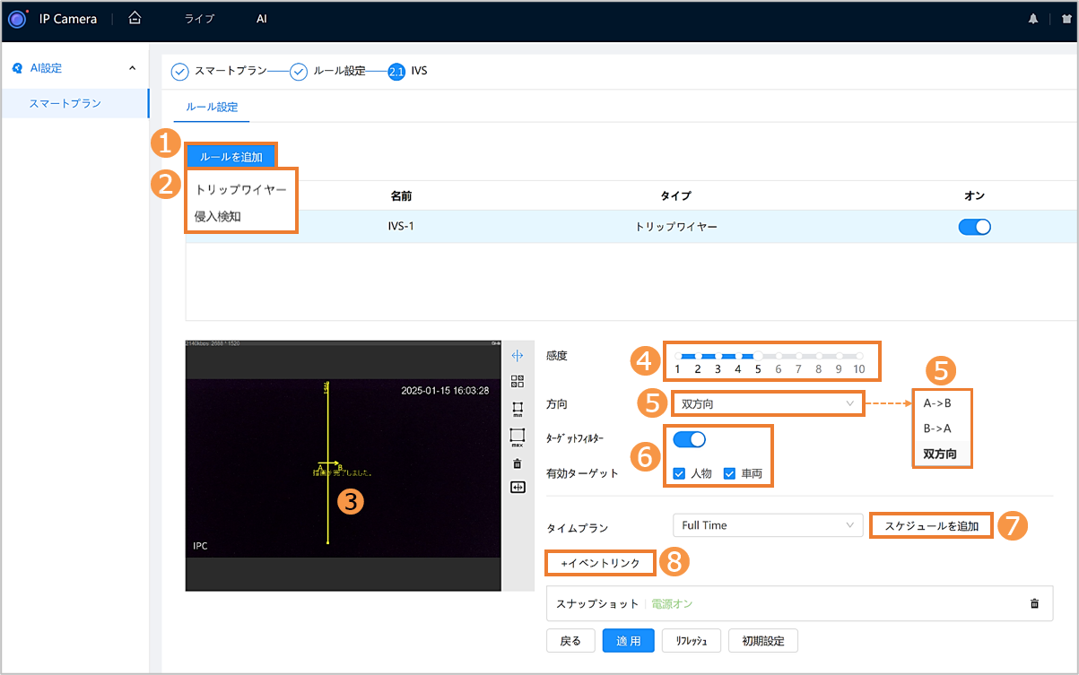
Task: Select the tripwire line drawing tool
Action: point(517,356)
